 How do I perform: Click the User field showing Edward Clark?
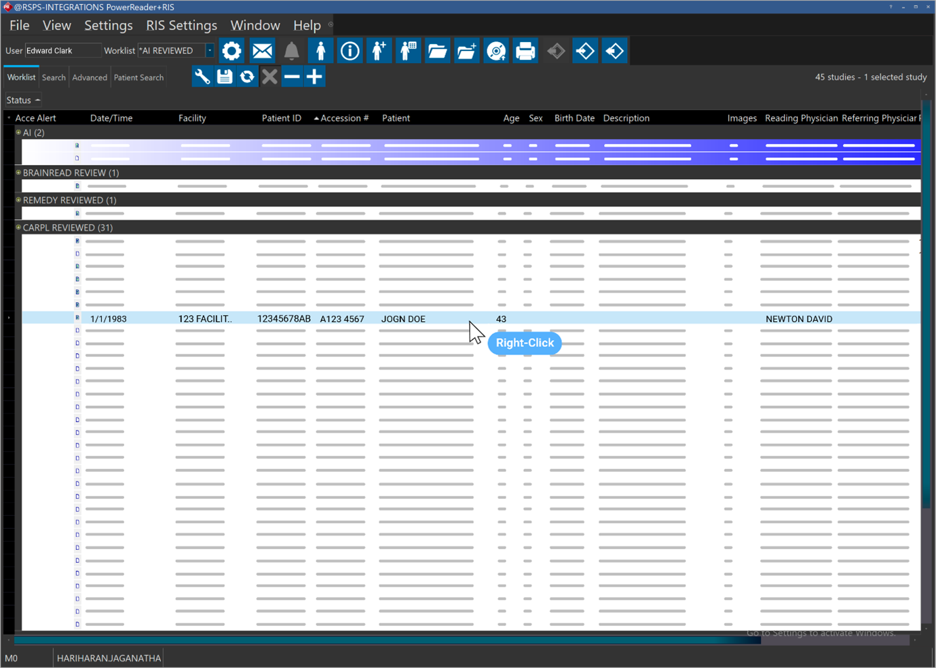click(x=62, y=50)
